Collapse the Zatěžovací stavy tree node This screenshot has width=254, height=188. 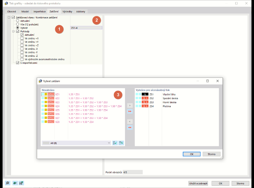(9, 17)
